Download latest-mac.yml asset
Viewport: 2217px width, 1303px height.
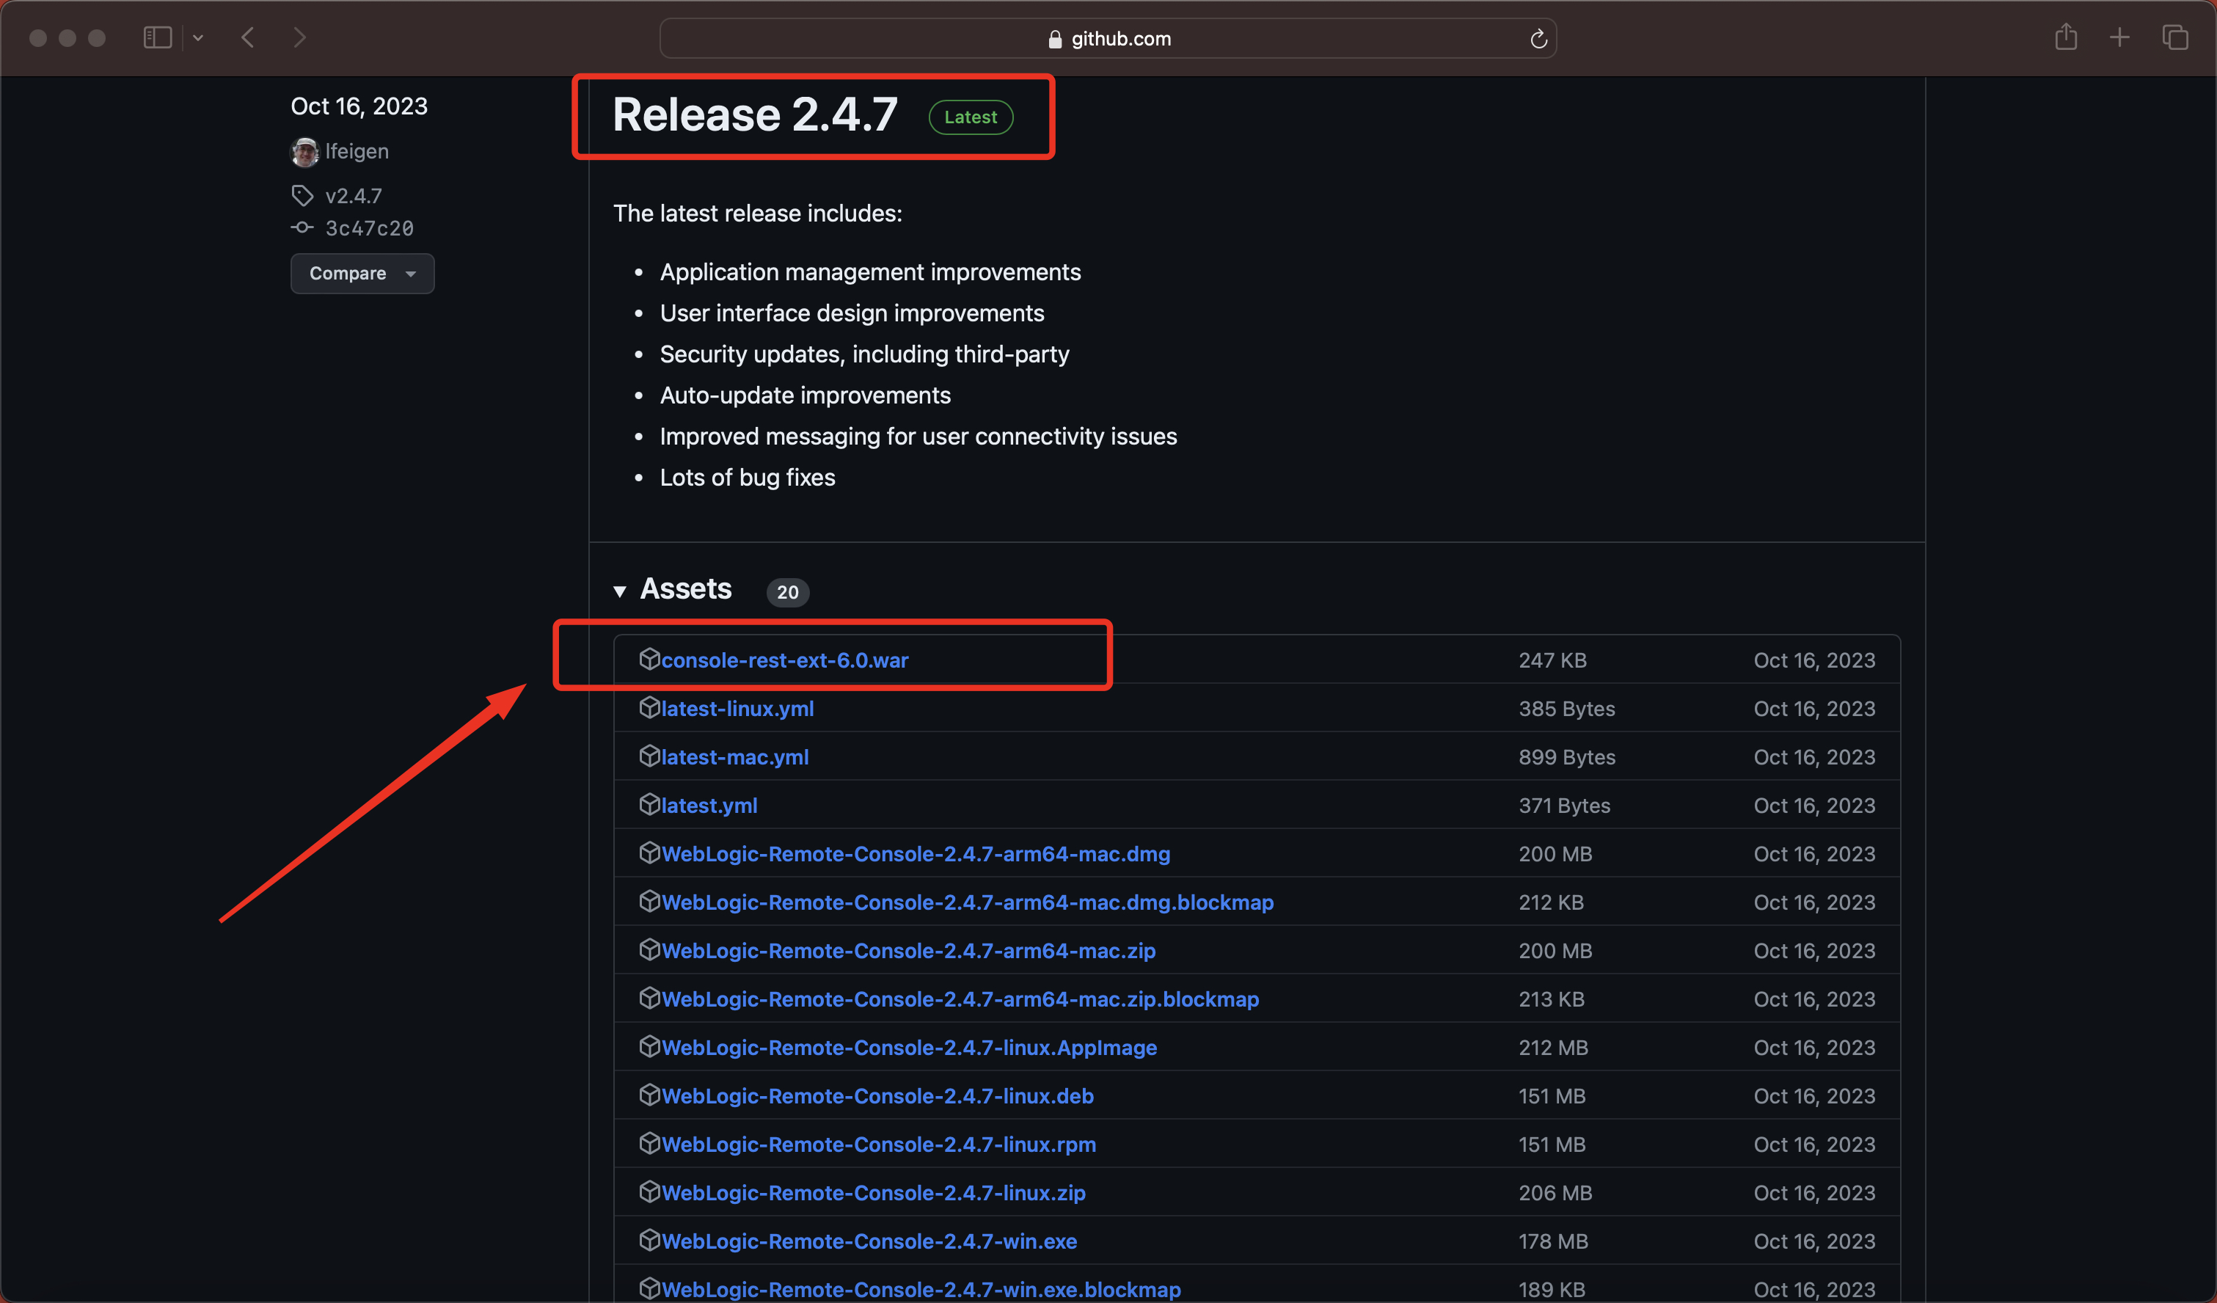point(734,756)
